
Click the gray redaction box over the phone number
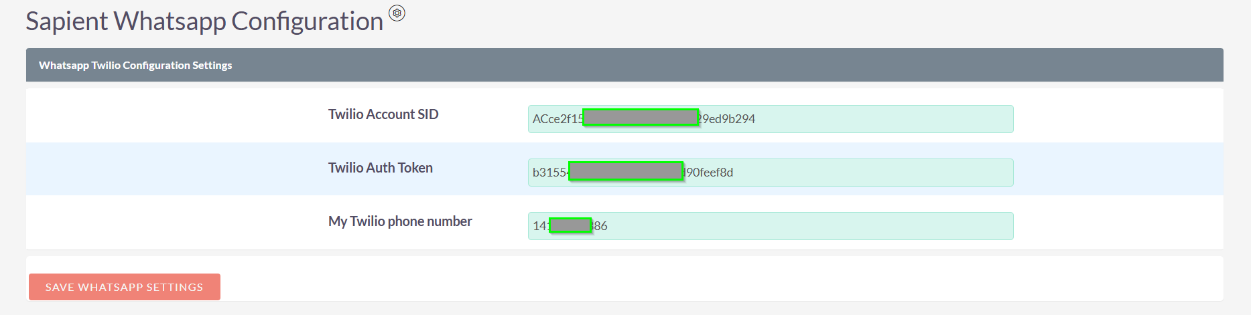(x=570, y=225)
